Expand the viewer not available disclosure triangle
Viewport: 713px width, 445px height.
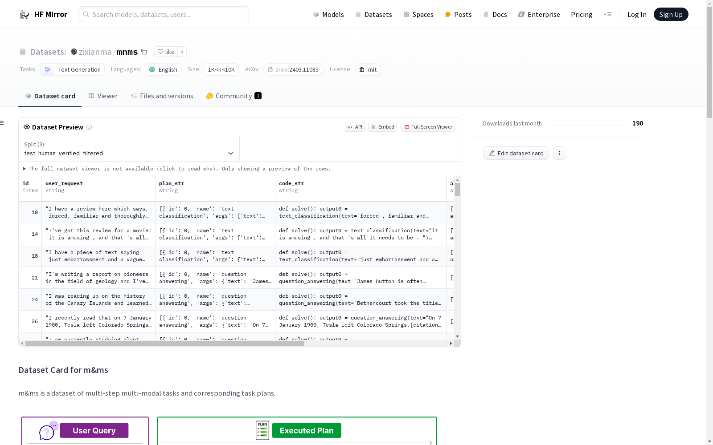pyautogui.click(x=25, y=169)
